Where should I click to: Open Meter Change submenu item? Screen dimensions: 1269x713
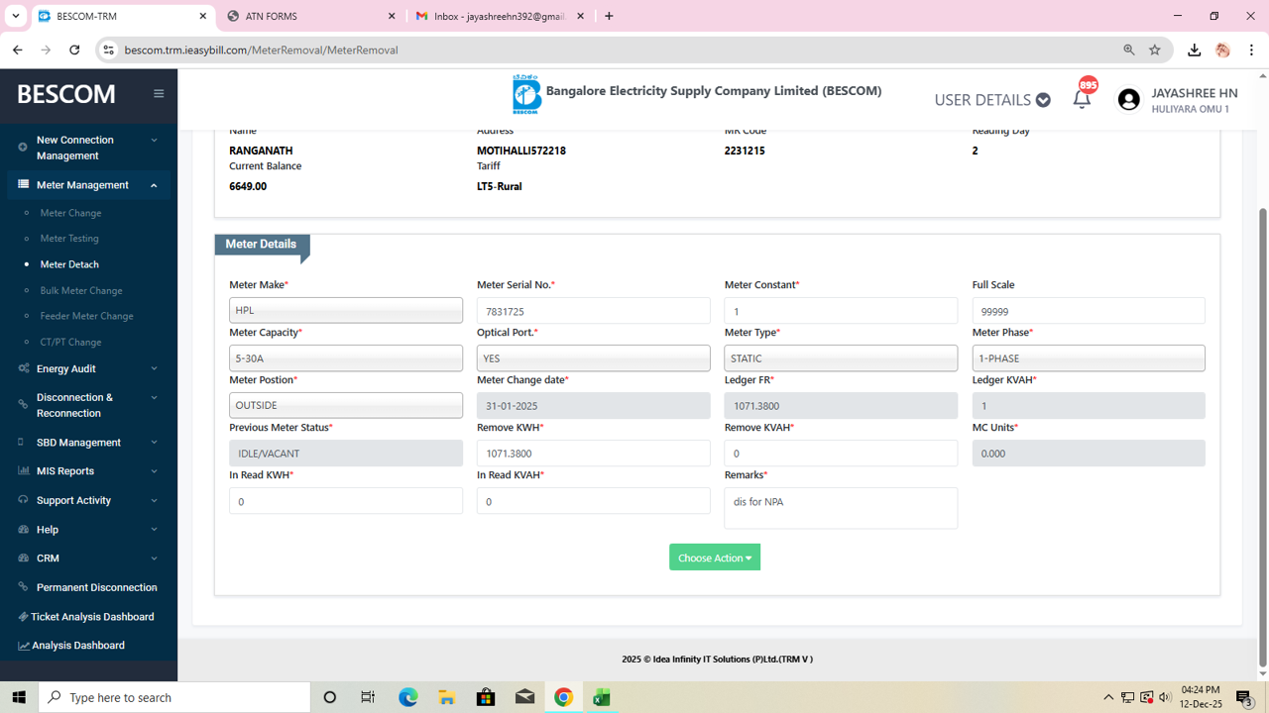coord(70,213)
